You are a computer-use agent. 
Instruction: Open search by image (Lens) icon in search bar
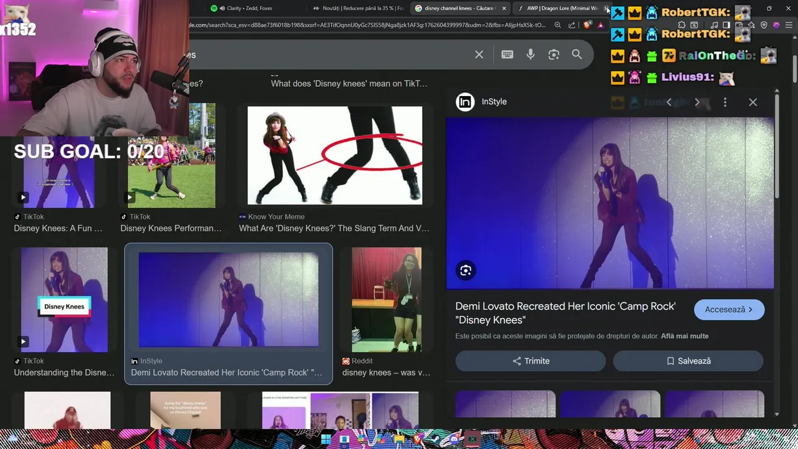(x=554, y=55)
